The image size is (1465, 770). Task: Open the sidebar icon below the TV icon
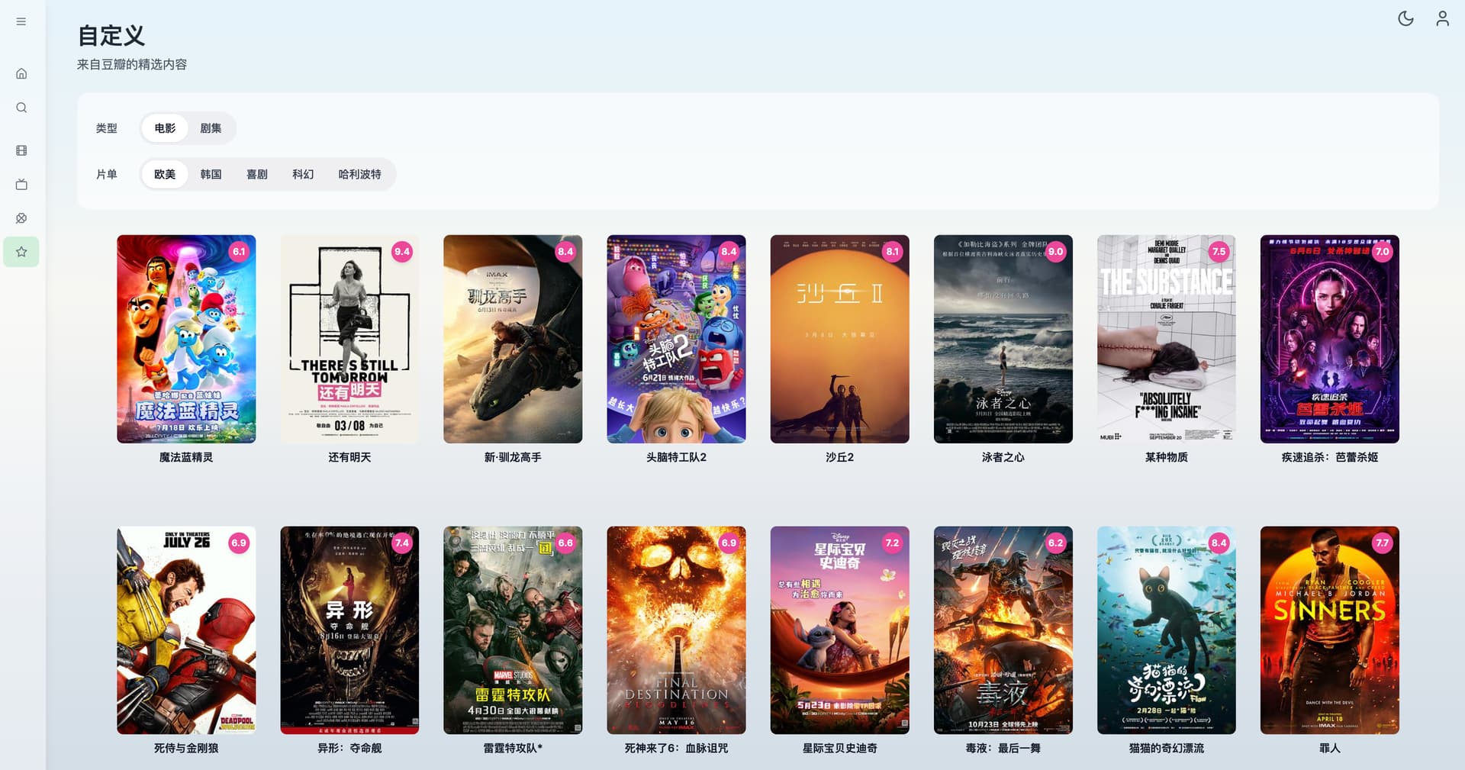[x=21, y=218]
